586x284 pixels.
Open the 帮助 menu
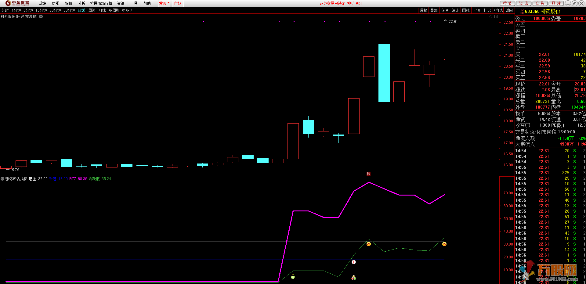point(147,3)
